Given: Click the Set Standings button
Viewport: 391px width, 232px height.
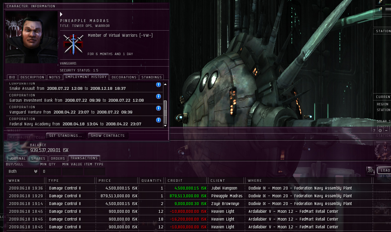Looking at the screenshot, I should 66,136.
